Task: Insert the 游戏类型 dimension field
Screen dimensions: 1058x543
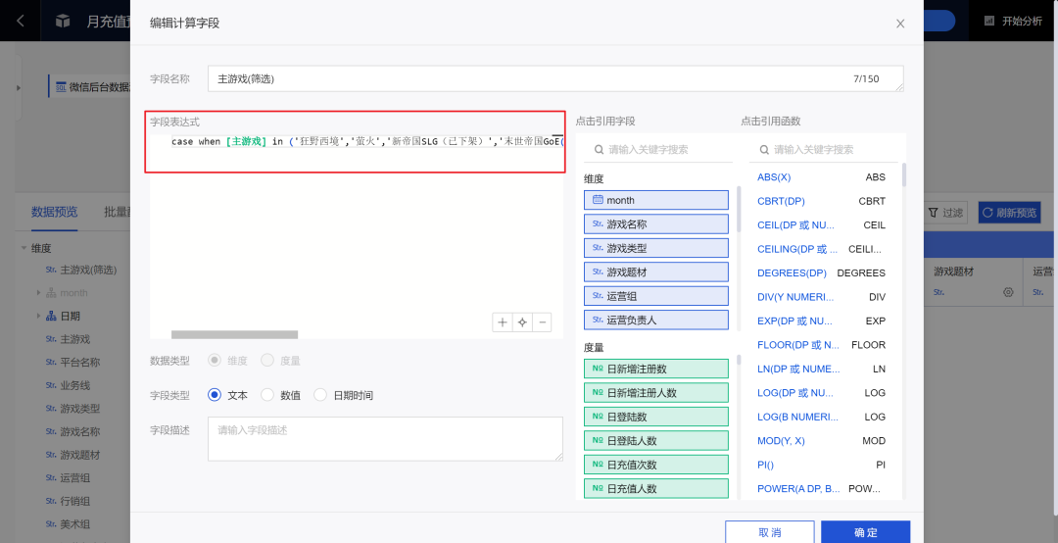Action: pyautogui.click(x=655, y=248)
